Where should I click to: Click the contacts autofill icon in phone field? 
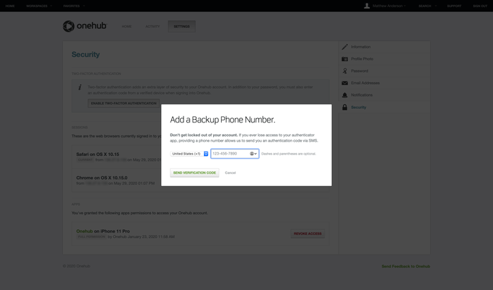[253, 154]
